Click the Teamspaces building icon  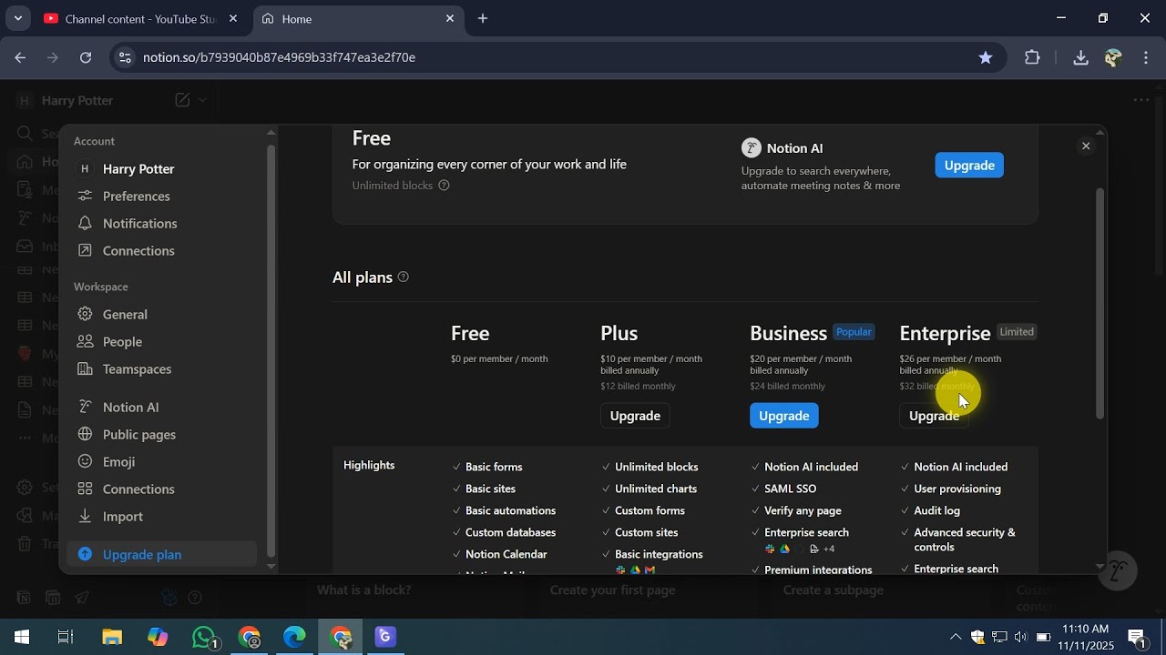[85, 369]
